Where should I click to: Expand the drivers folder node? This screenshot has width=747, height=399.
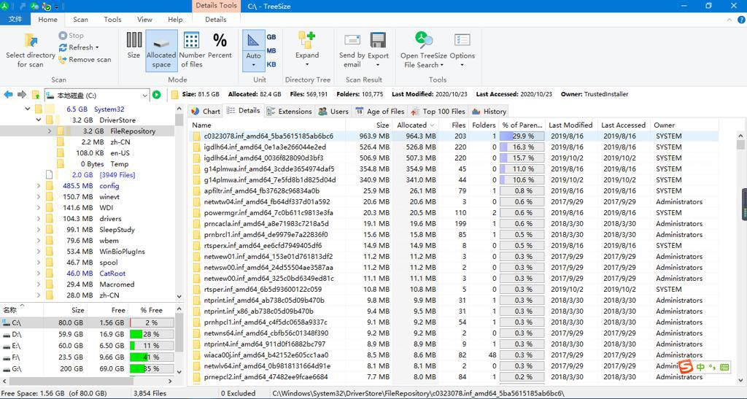point(38,219)
